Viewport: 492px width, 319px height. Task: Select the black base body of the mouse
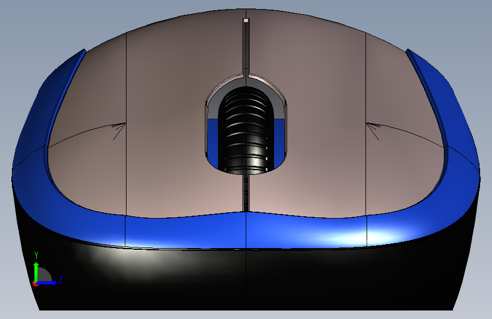click(246, 276)
